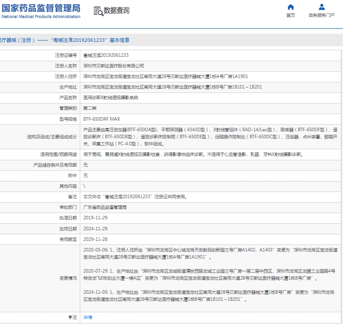This screenshot has width=343, height=325.
Task: Click the 数据查询 search document icon
Action: coord(98,11)
